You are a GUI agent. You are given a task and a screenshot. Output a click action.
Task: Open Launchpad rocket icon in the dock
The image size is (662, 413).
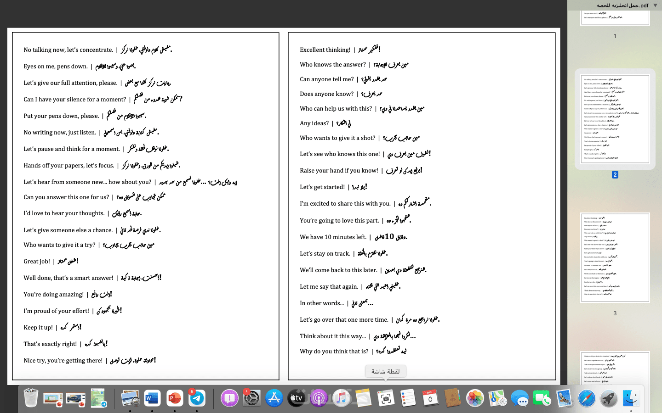(x=609, y=398)
